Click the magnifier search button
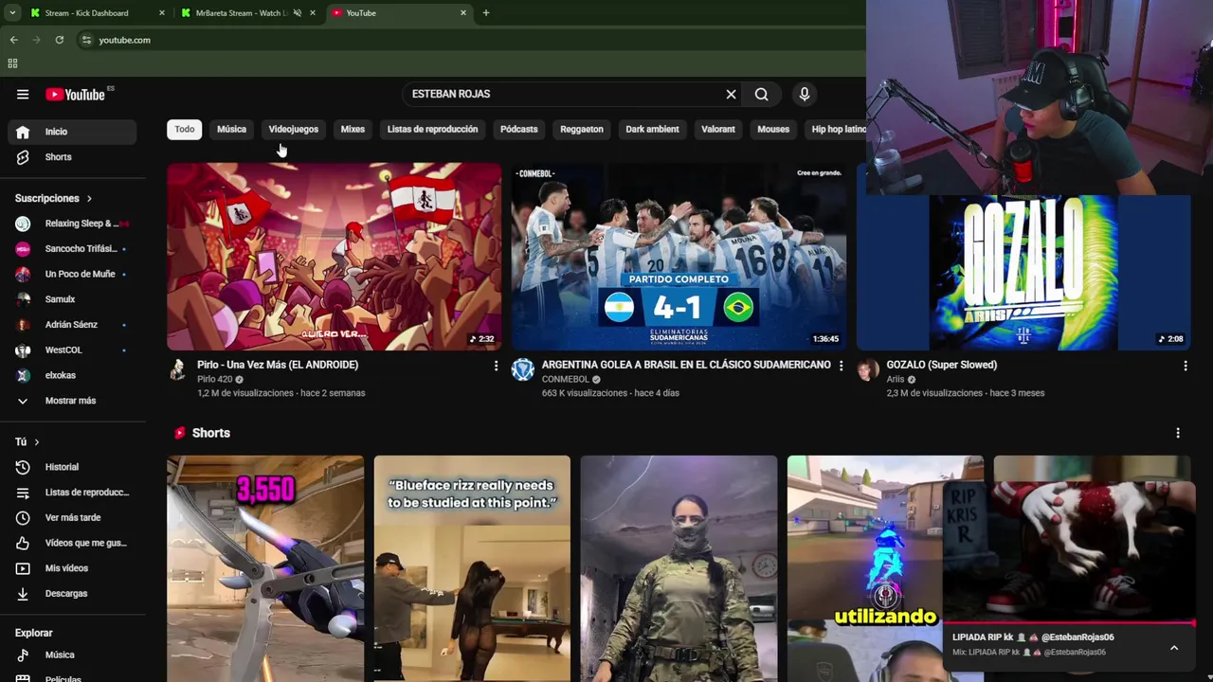 pos(761,94)
